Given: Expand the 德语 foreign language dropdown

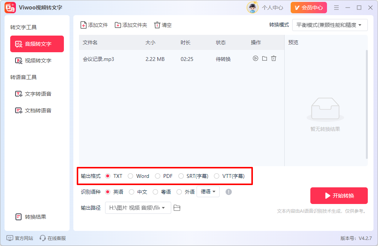Looking at the screenshot, I should pos(208,192).
